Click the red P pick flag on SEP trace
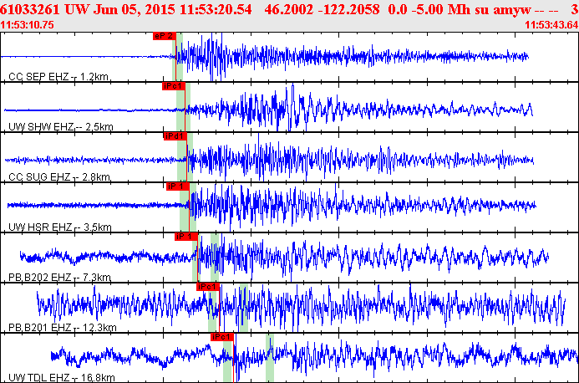 [164, 36]
